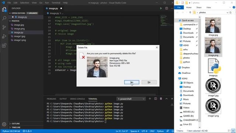
Task: Refresh the photos folder in File Explorer
Action: [x=230, y=13]
